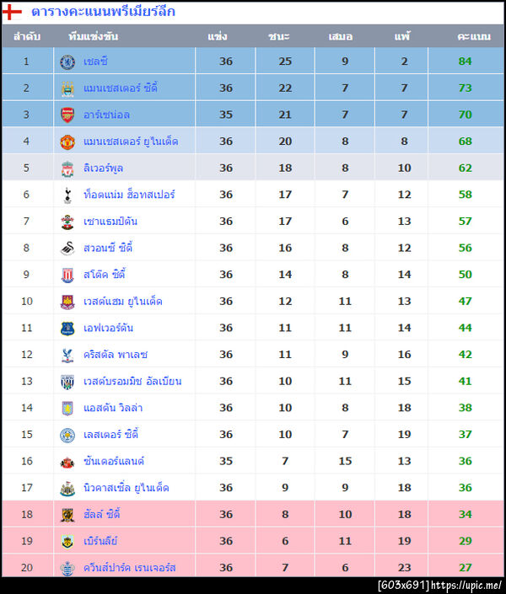
Task: Open the สโต๊ค ซิตี้ team link
Action: point(104,275)
